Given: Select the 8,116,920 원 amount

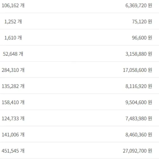Looking at the screenshot, I should [139, 86].
